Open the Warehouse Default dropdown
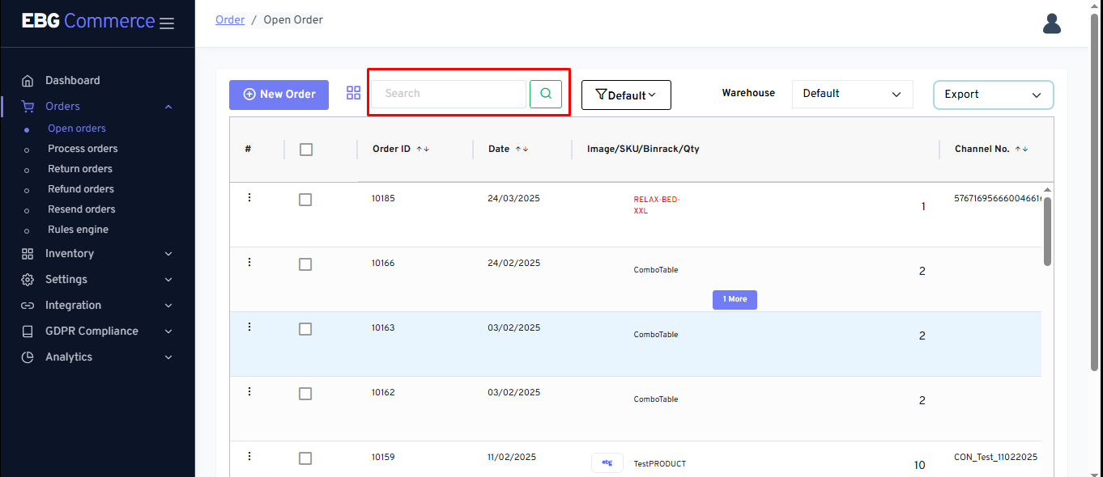1103x477 pixels. pos(852,94)
